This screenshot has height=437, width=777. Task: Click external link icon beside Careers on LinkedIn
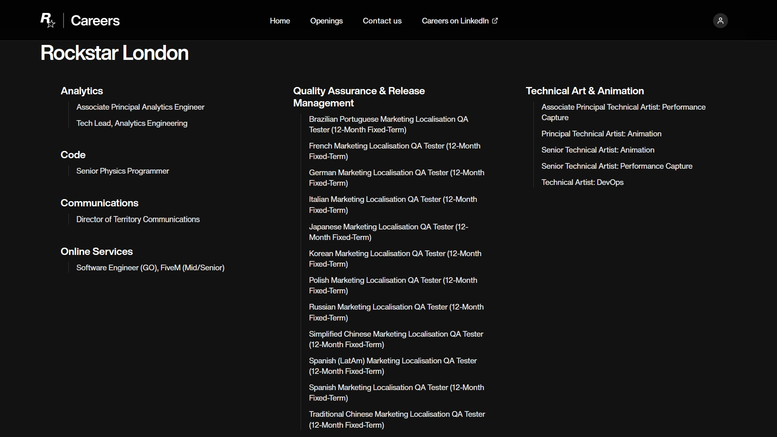(x=495, y=21)
